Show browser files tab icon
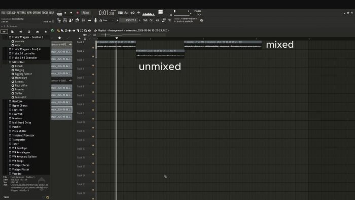355x200 pixels. pyautogui.click(x=13, y=31)
